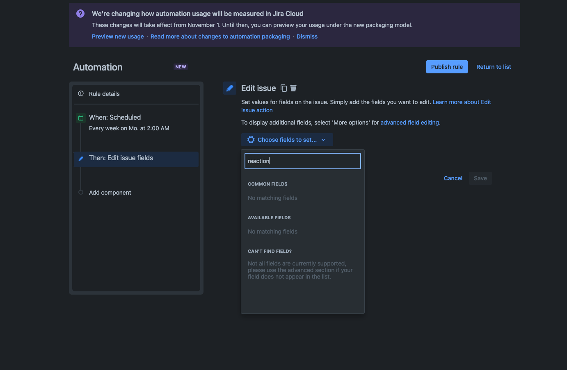Publish the automation rule
567x370 pixels.
[447, 66]
